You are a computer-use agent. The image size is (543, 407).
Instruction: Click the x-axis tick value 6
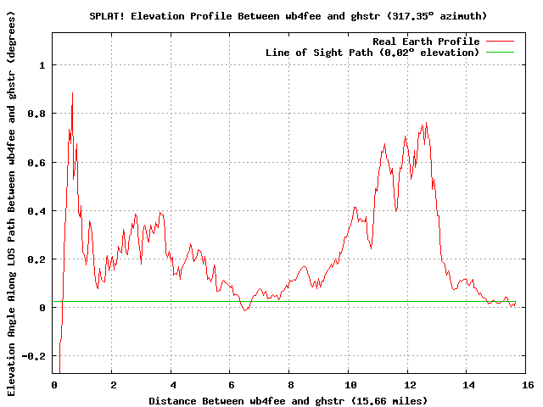232,385
